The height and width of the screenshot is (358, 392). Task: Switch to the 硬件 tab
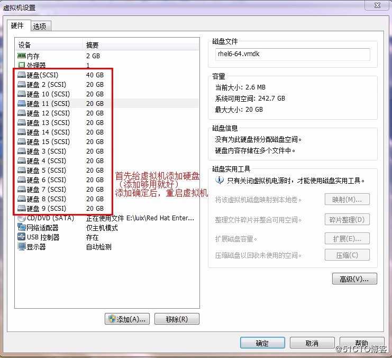point(17,25)
